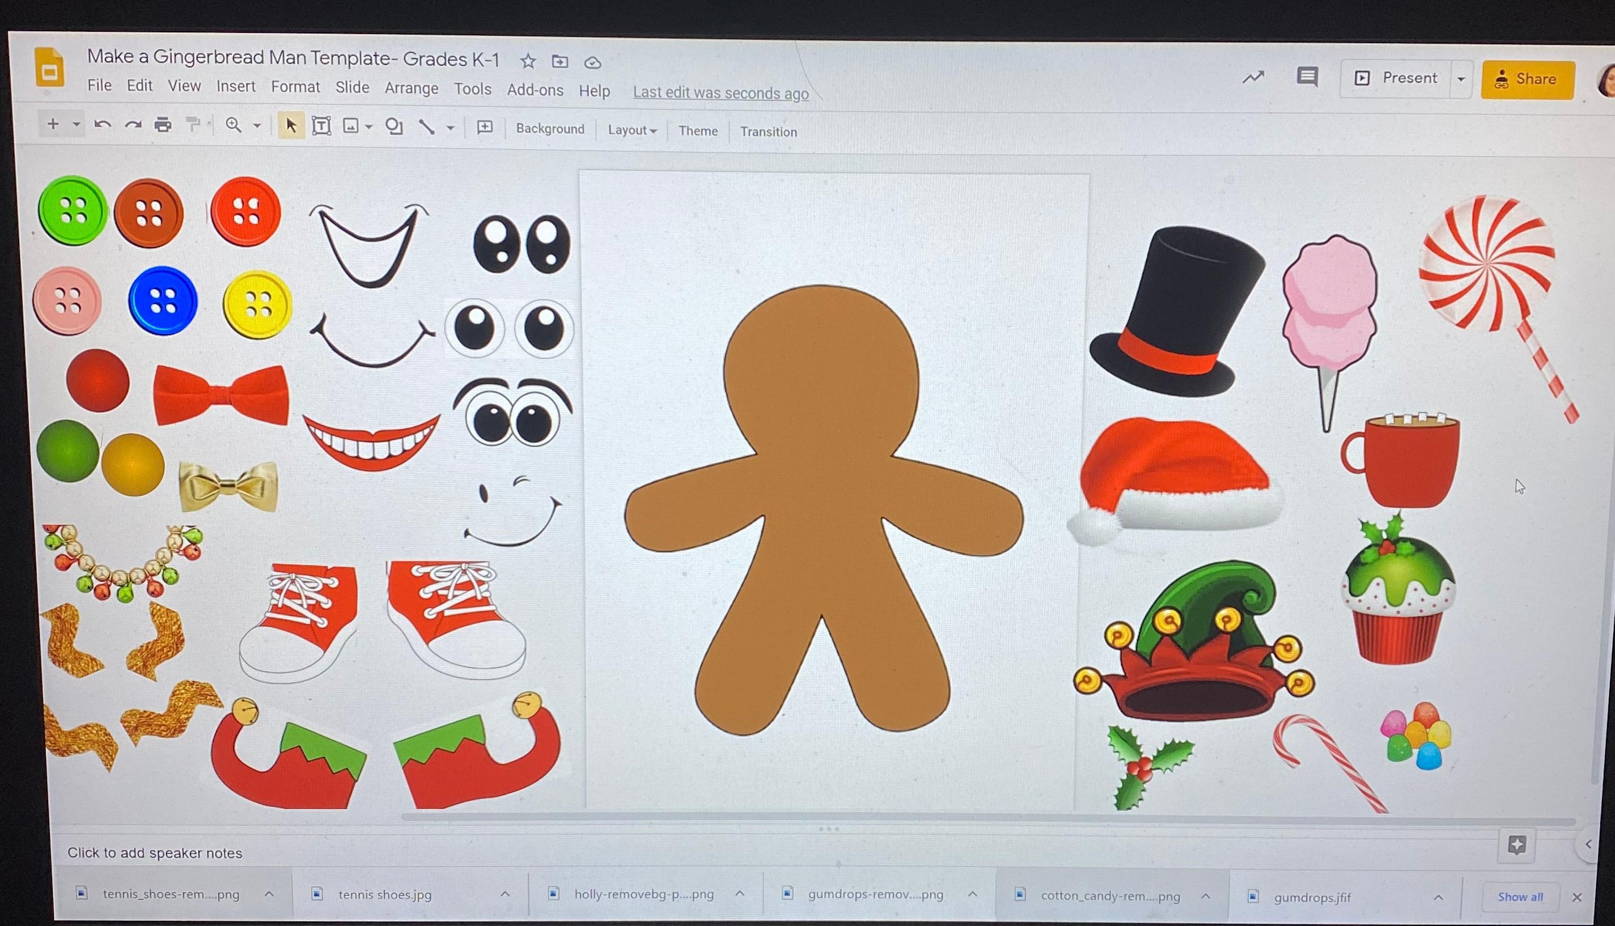Open the Insert menu
The width and height of the screenshot is (1615, 926).
click(x=236, y=87)
